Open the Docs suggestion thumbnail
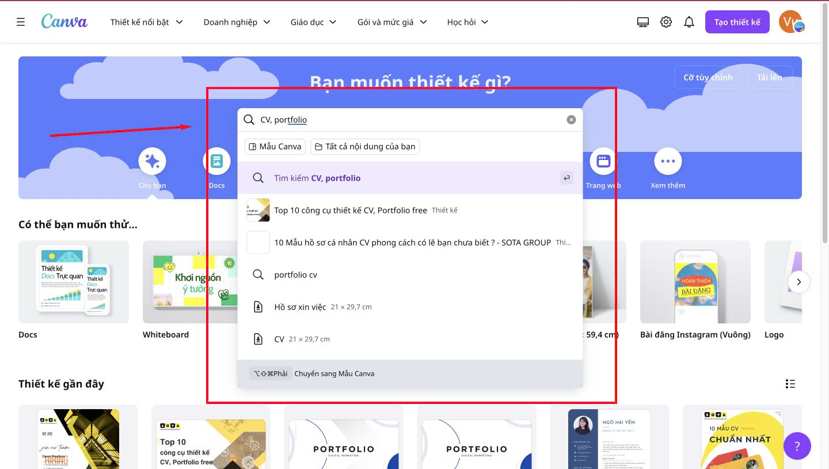This screenshot has height=469, width=829. pos(74,282)
